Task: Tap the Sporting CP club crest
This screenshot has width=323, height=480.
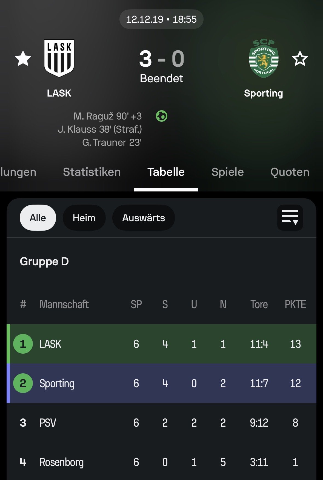Action: [264, 59]
